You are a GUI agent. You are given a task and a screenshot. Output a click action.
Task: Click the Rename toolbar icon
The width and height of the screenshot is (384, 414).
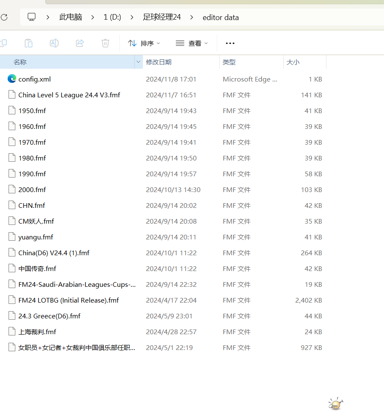click(54, 43)
